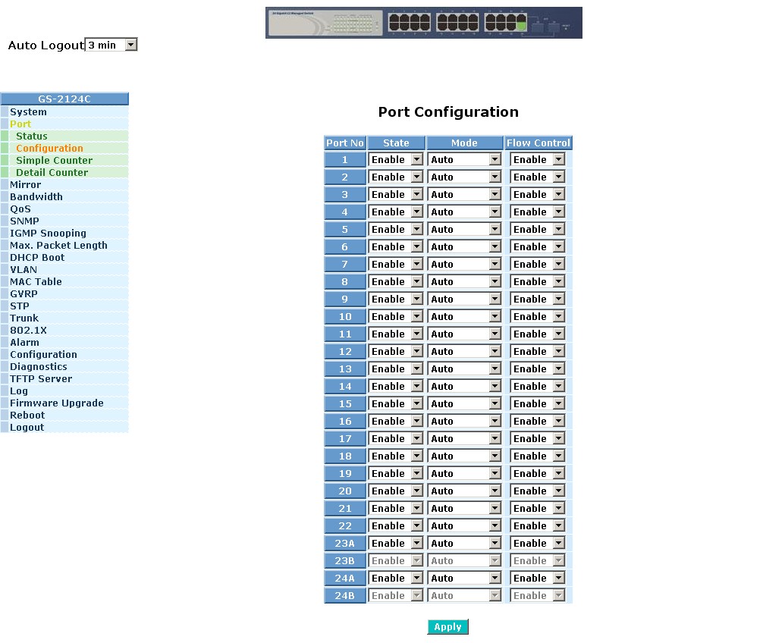Click port number 24B cell
763x643 pixels.
[x=345, y=596]
